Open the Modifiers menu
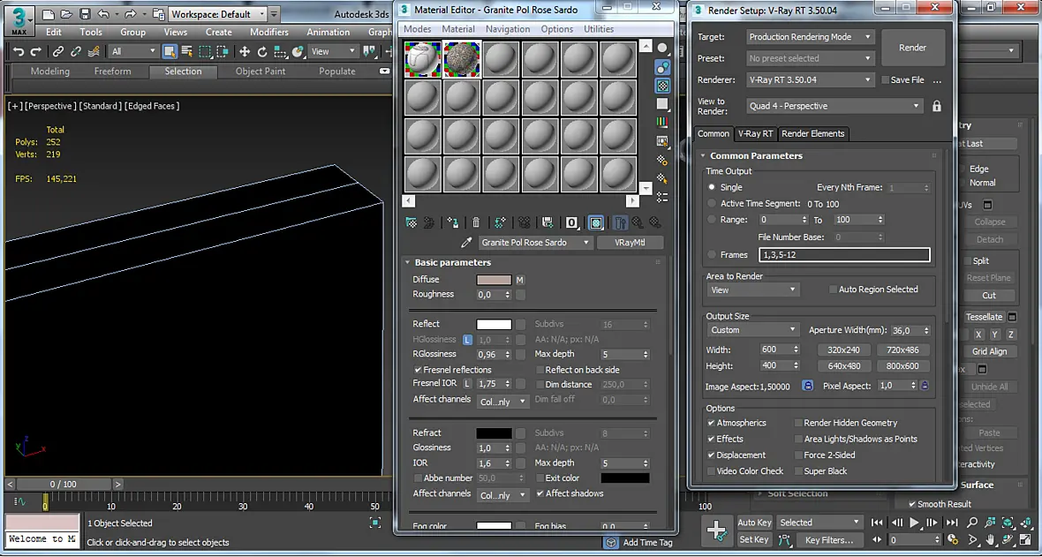Image resolution: width=1042 pixels, height=557 pixels. pyautogui.click(x=269, y=32)
